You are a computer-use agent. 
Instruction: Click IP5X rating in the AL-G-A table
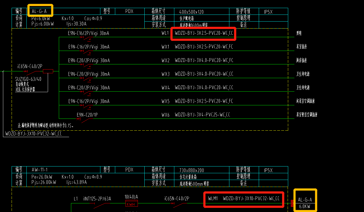268,12
